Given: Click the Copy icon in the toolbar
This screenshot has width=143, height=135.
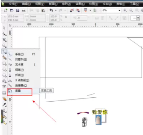Looking at the screenshot, I should pyautogui.click(x=37, y=11).
